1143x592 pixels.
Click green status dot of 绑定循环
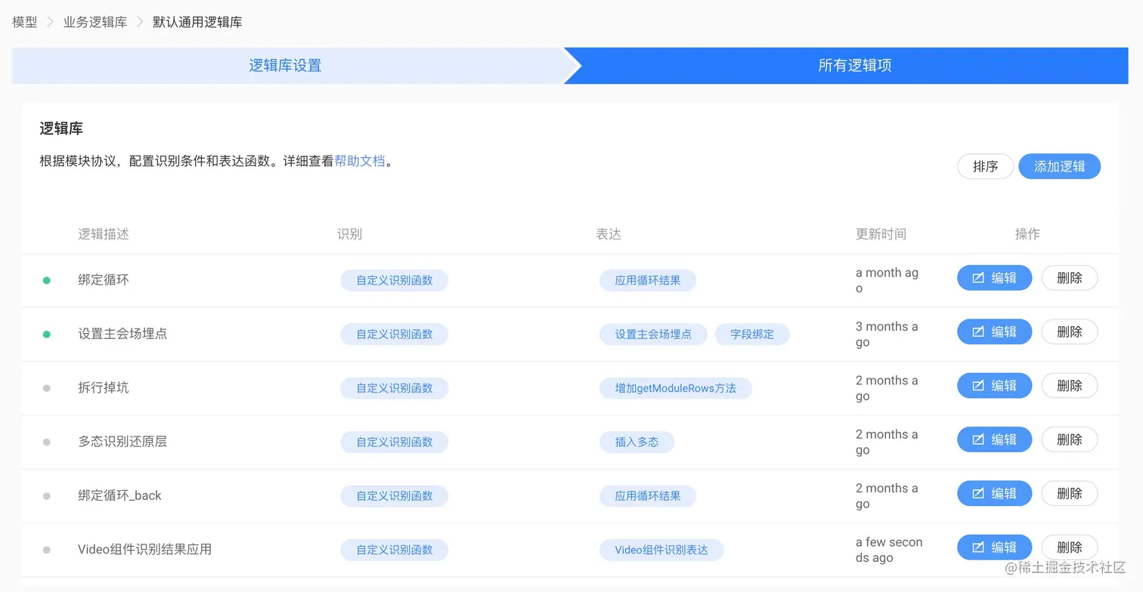46,280
